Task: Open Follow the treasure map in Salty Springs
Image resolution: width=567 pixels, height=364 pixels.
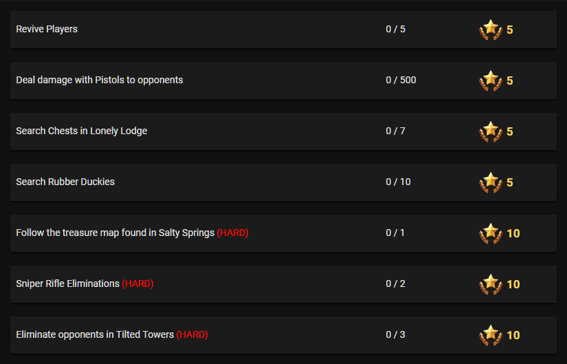Action: pyautogui.click(x=283, y=233)
